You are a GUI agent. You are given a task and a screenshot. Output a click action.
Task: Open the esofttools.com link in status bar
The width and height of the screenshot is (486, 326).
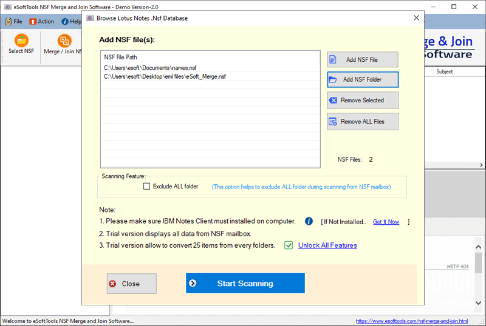411,321
